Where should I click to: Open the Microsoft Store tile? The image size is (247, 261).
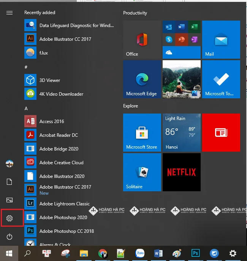(142, 133)
